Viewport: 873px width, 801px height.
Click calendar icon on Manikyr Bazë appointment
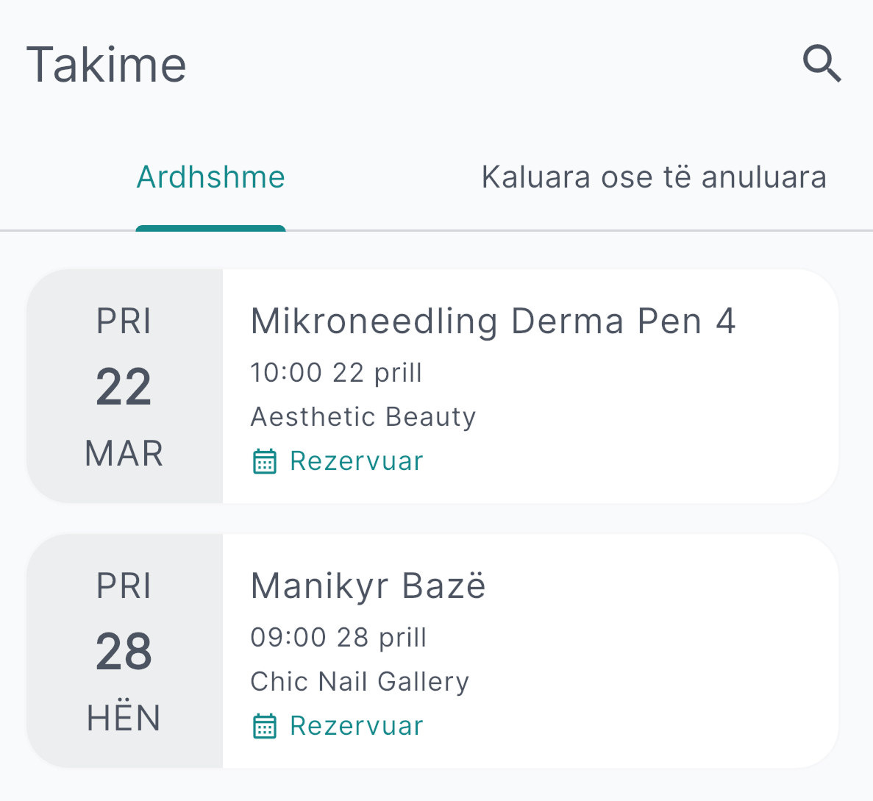pyautogui.click(x=265, y=727)
